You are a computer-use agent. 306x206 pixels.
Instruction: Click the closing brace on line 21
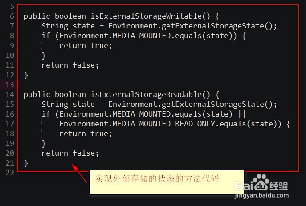pyautogui.click(x=26, y=163)
